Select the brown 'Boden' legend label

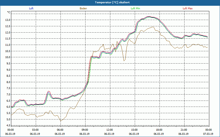coord(83,8)
